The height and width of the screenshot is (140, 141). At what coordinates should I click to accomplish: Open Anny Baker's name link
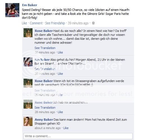pos(44,120)
